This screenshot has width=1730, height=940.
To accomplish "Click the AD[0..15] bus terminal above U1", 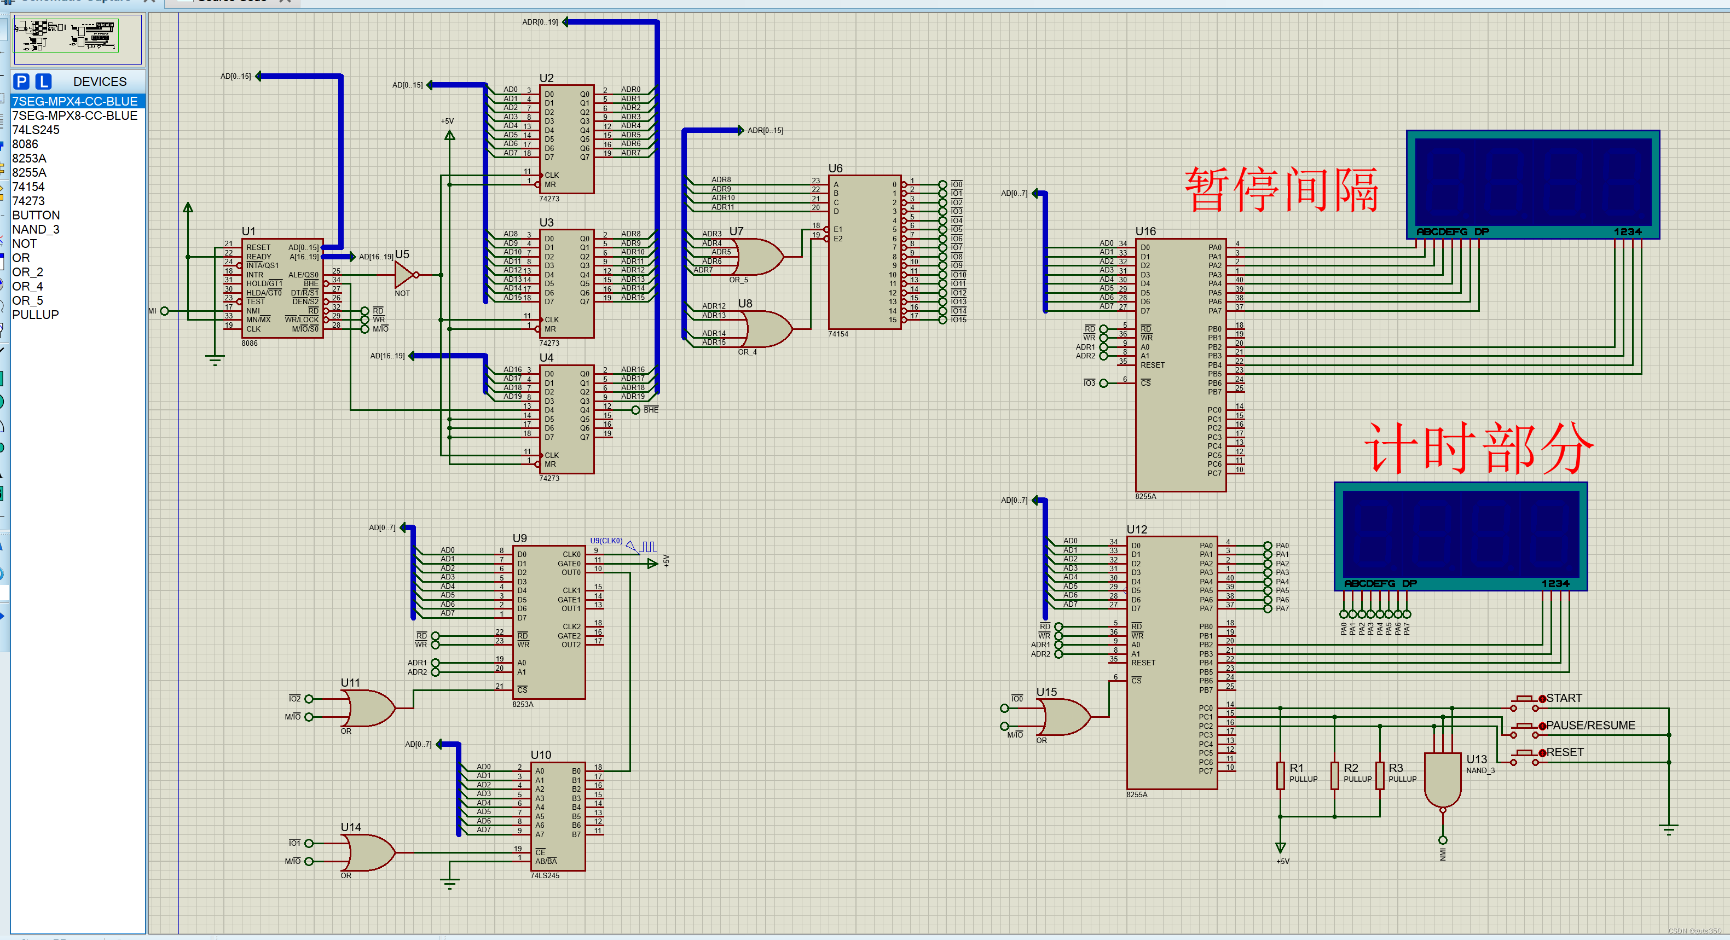I will pyautogui.click(x=258, y=76).
